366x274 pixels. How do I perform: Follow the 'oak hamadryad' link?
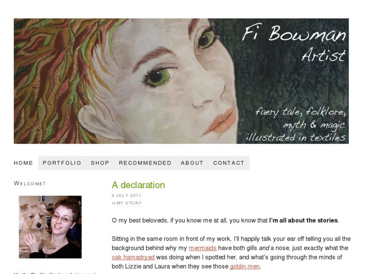click(133, 257)
